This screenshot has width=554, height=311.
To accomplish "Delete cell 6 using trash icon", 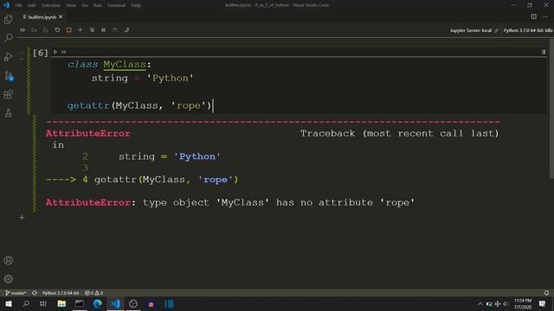I will 544,52.
